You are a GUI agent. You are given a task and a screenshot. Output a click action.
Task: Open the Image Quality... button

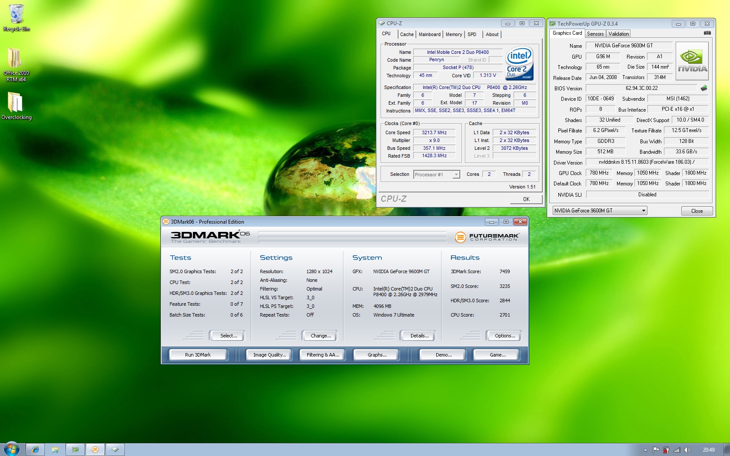click(x=269, y=355)
